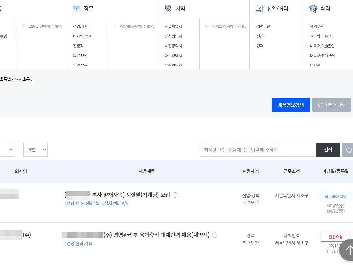Click the graduation cap icon beside 학력
Screen dimensions: 353x265
coord(313,9)
